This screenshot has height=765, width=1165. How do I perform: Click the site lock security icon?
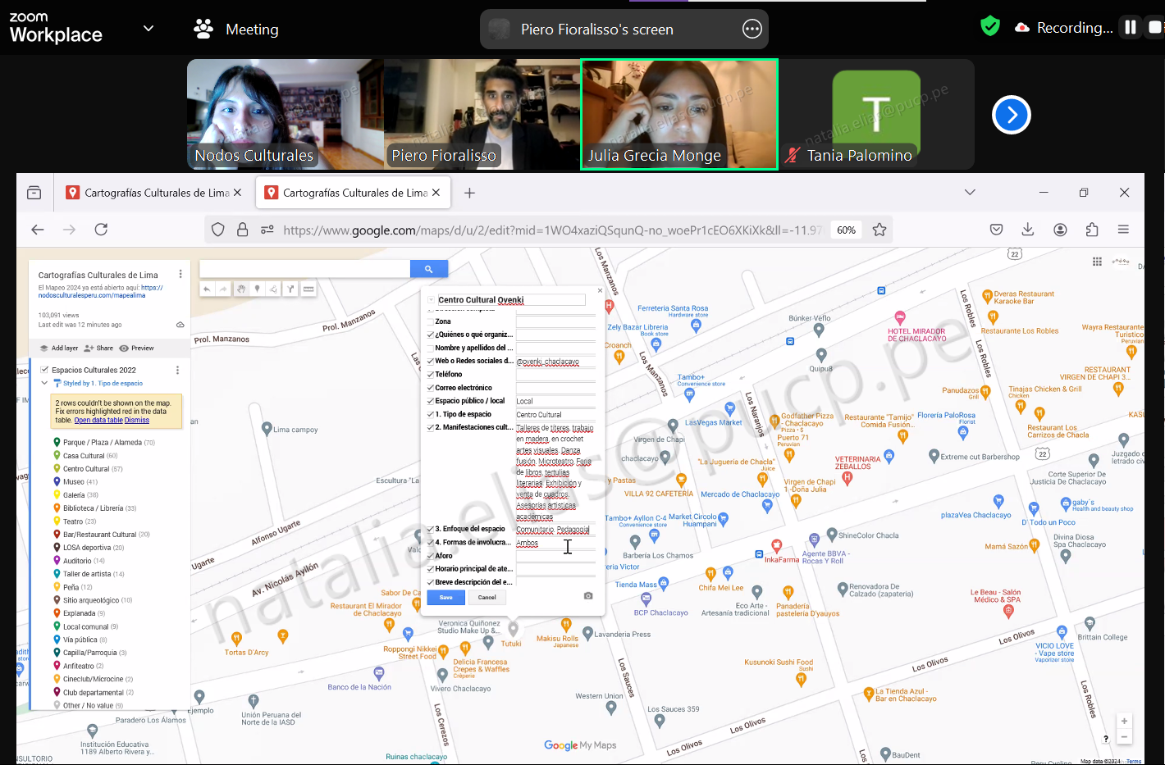242,230
